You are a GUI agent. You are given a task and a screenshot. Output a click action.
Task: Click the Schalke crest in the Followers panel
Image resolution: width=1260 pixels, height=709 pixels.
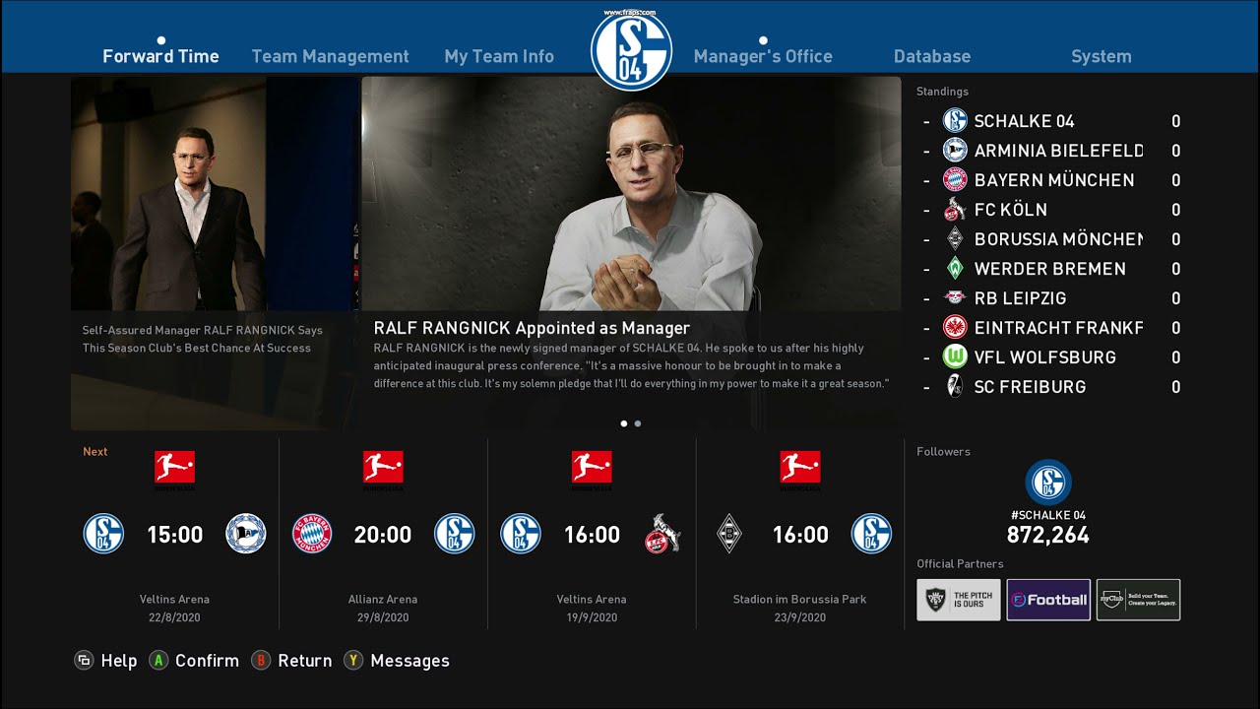(1048, 483)
